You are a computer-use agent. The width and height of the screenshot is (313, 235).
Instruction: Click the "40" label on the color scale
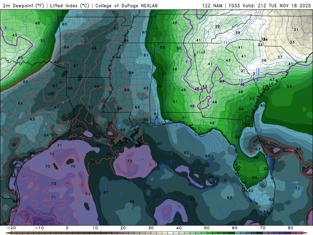pyautogui.click(x=179, y=228)
